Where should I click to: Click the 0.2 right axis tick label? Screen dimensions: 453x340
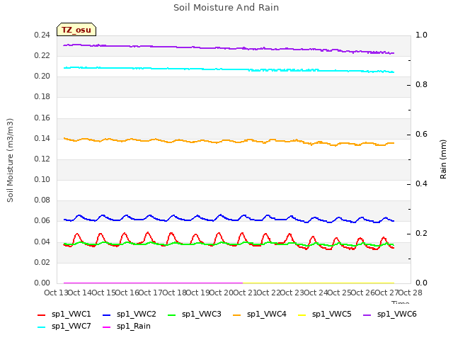click(x=421, y=234)
